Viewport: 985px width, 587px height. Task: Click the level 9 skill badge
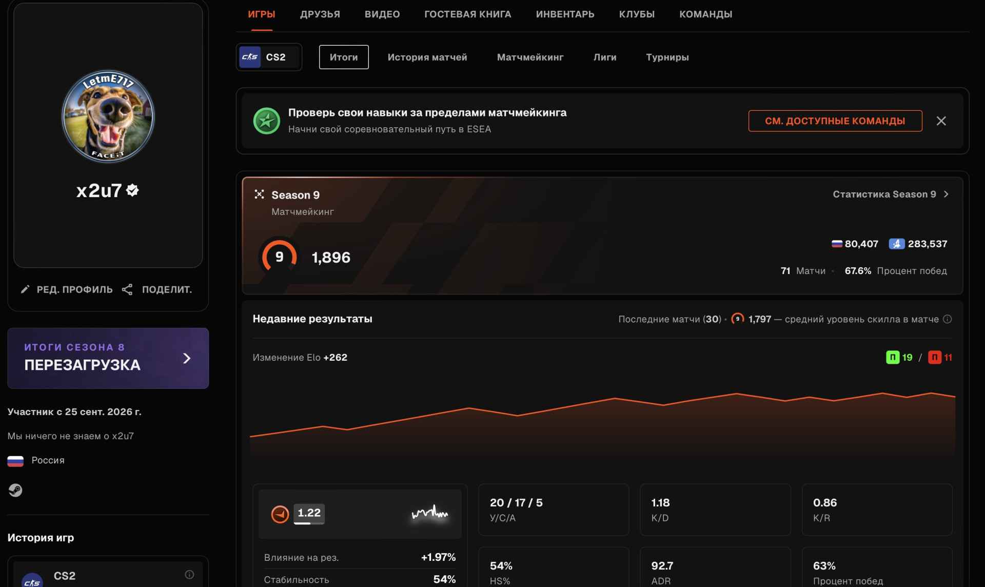click(279, 257)
